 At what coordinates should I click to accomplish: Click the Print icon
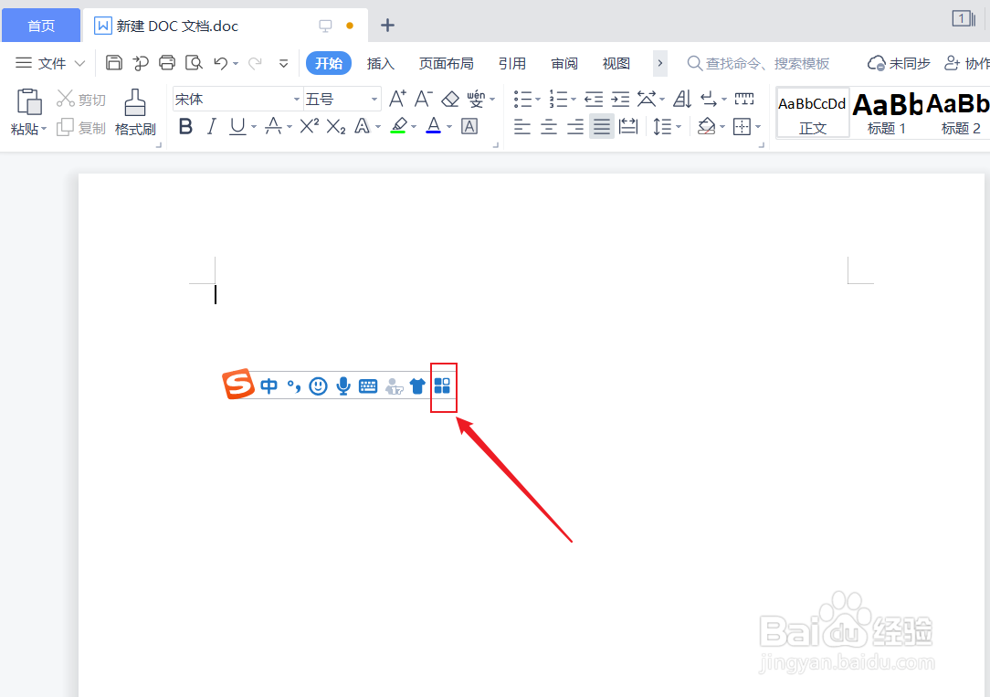167,62
